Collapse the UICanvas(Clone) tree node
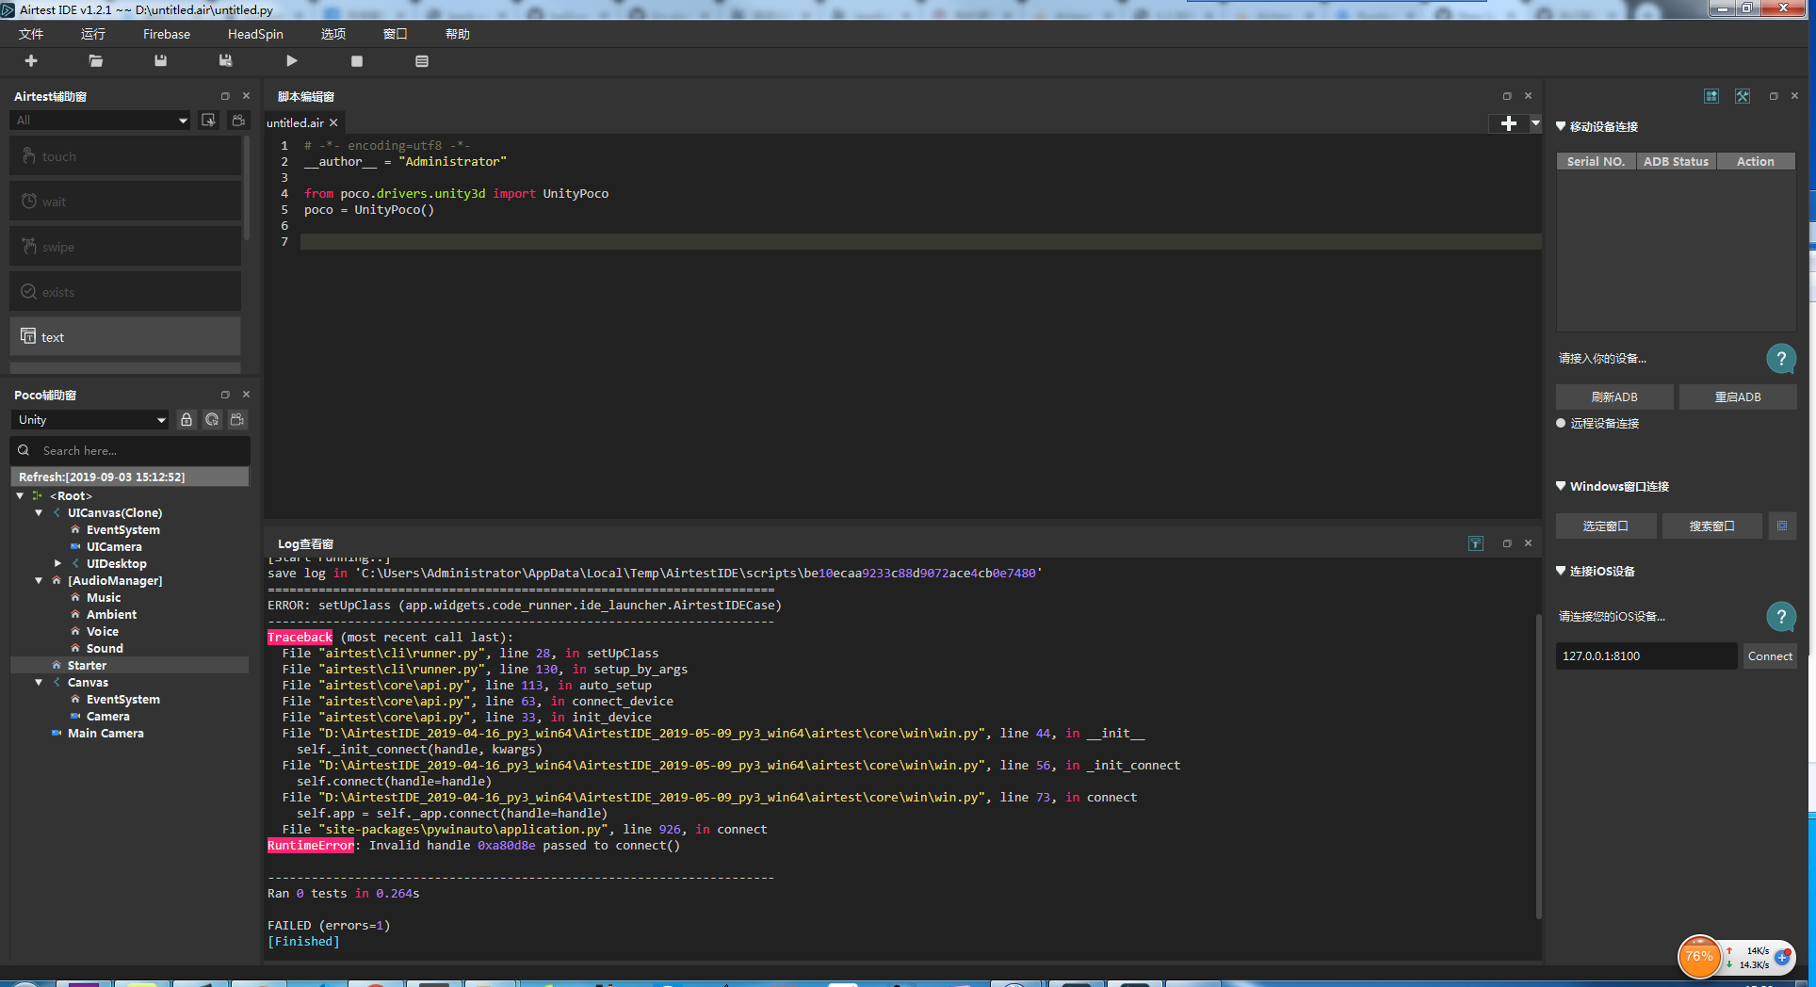 (39, 512)
